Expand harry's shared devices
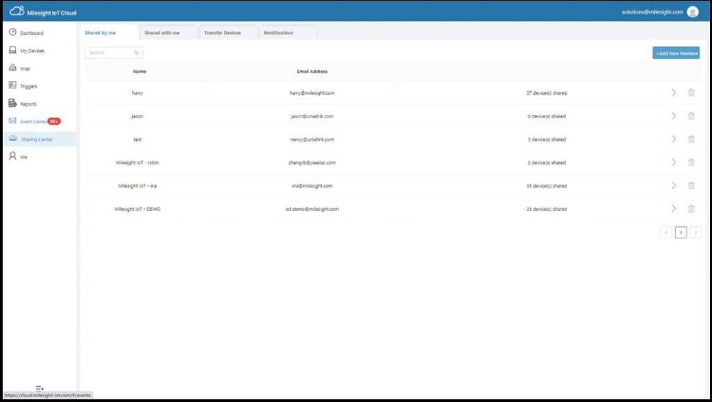The width and height of the screenshot is (712, 402). tap(674, 93)
